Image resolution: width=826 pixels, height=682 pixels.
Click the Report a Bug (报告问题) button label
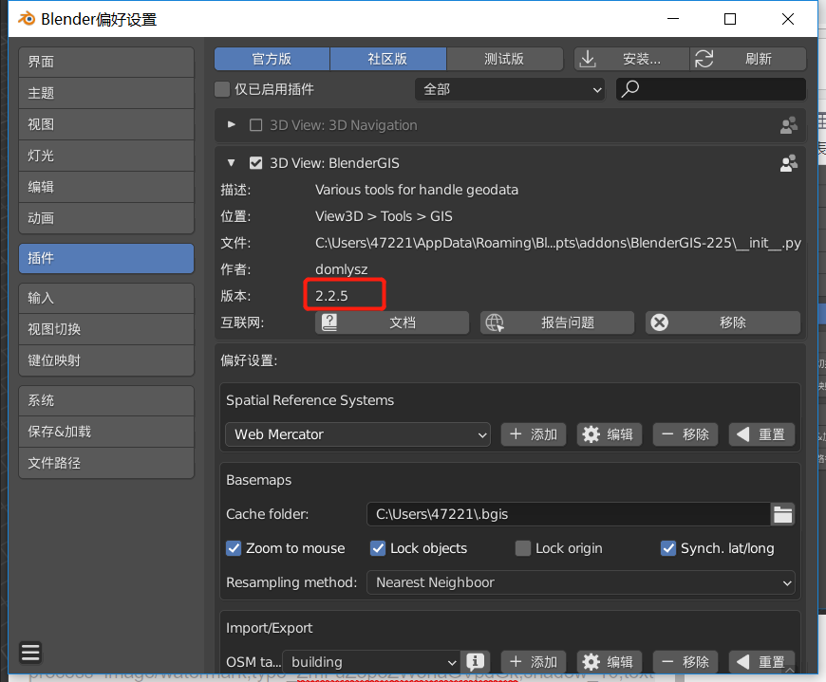(x=568, y=323)
